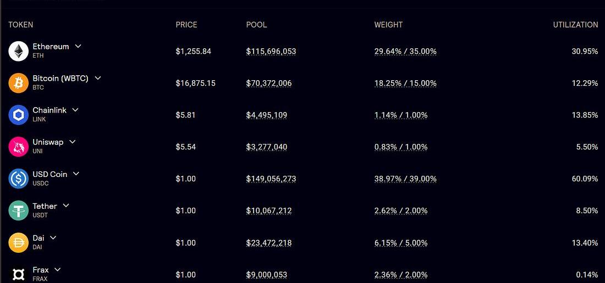Click USD Coin weight 38.97% / 39.00%
This screenshot has height=283, width=605.
pos(405,179)
